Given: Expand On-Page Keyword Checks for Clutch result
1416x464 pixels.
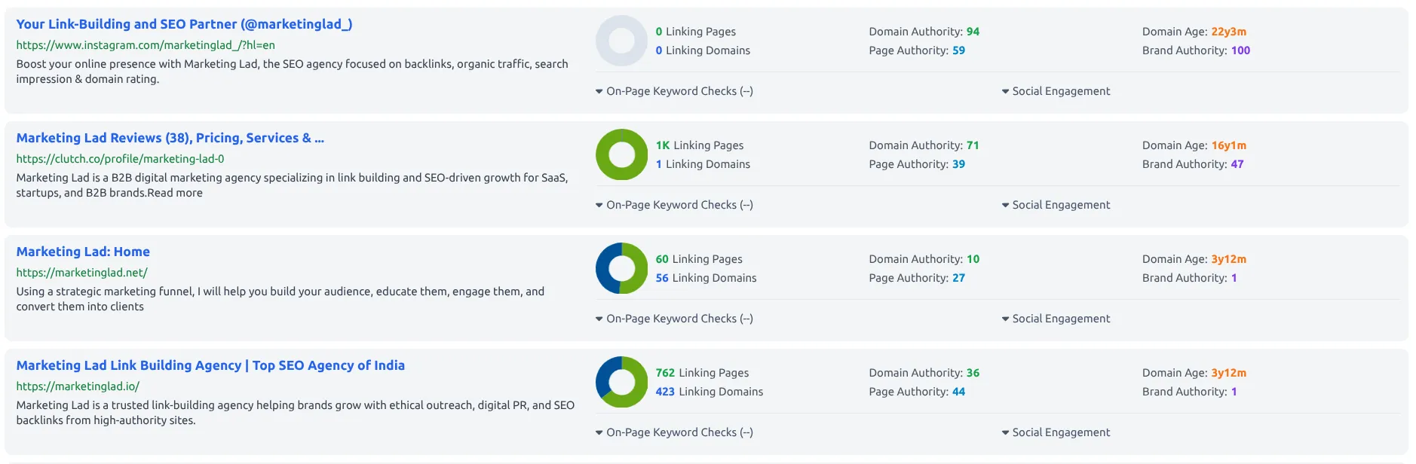Looking at the screenshot, I should click(x=674, y=205).
